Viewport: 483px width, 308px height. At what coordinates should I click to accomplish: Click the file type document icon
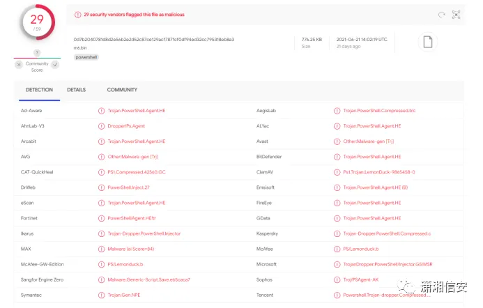(x=428, y=42)
